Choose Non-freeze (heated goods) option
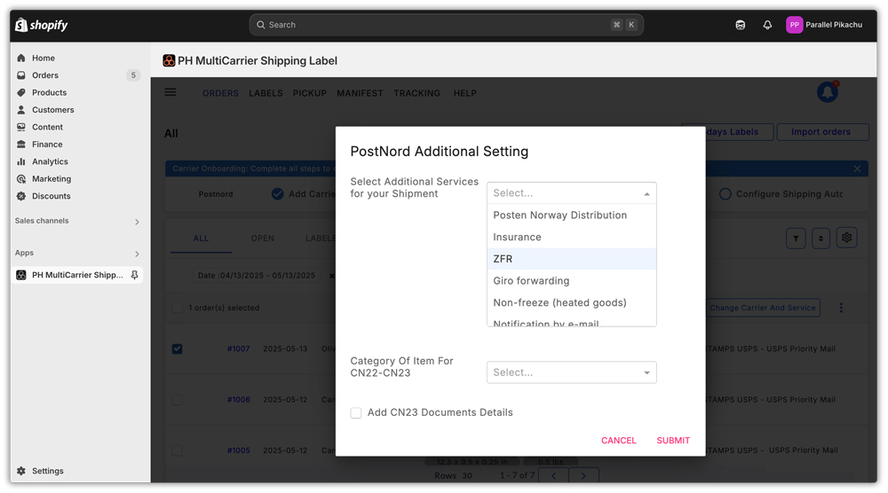This screenshot has width=888, height=493. [x=571, y=302]
